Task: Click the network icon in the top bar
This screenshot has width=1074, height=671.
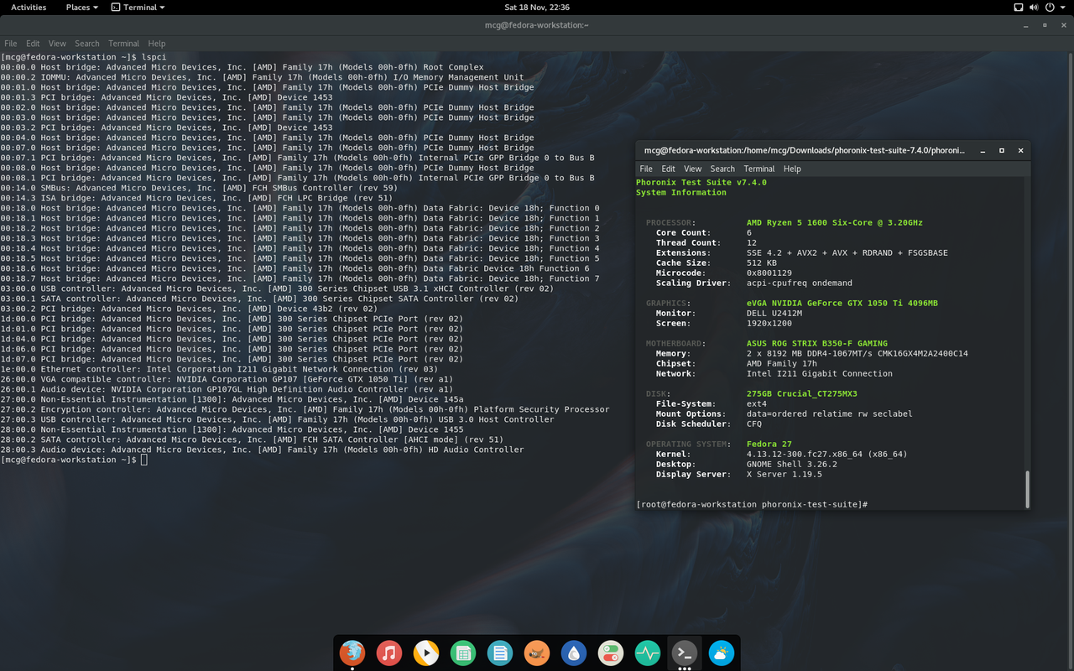Action: [1019, 7]
